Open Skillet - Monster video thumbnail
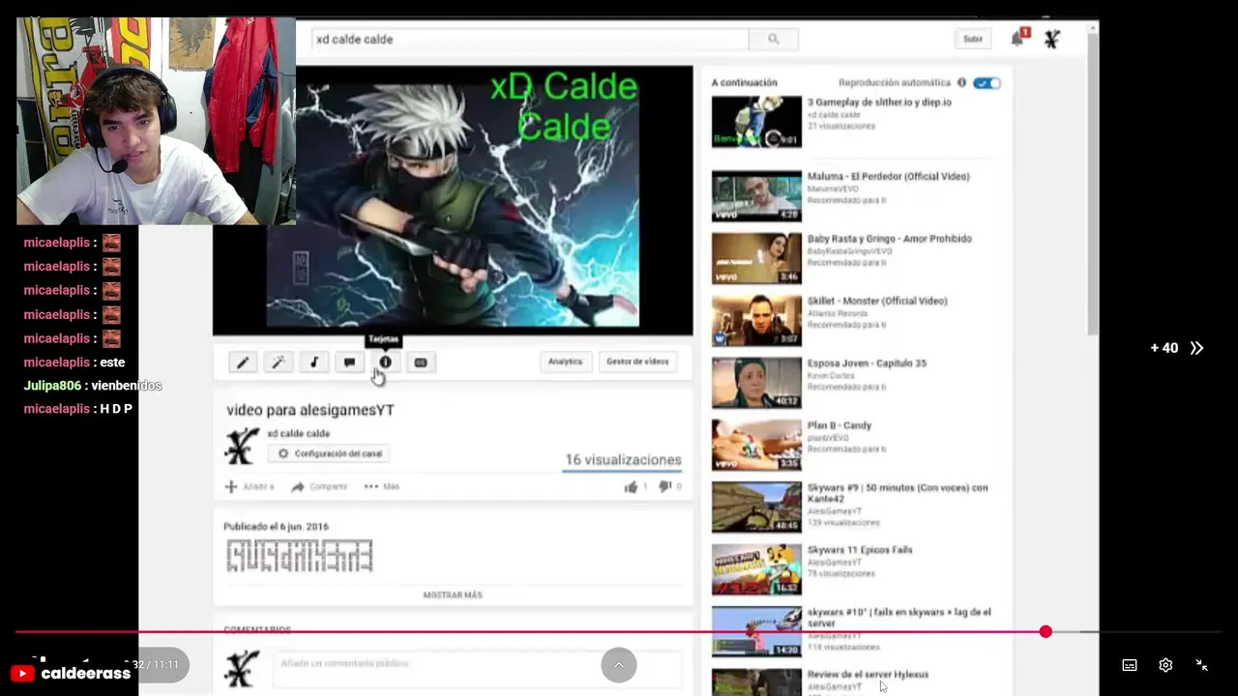This screenshot has height=696, width=1238. tap(756, 321)
